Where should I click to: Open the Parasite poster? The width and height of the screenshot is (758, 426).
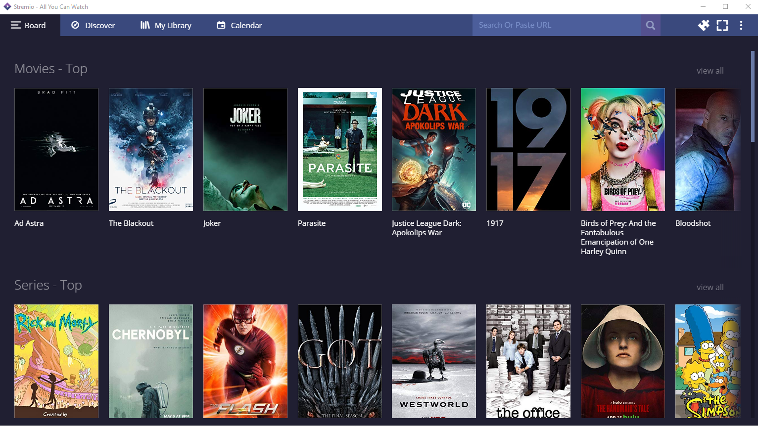(x=340, y=149)
